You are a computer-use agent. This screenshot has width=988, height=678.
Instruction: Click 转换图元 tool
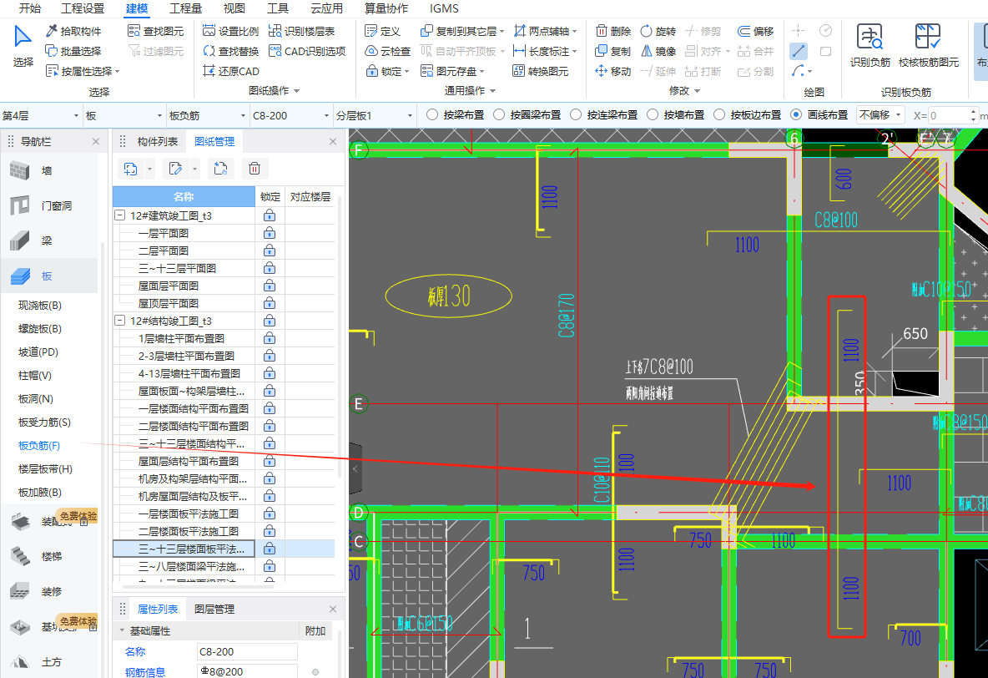point(541,71)
